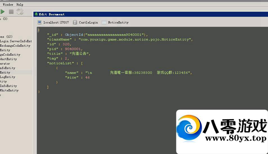This screenshot has height=154, width=268.
Task: Open the Window menu
Action: tap(8, 5)
